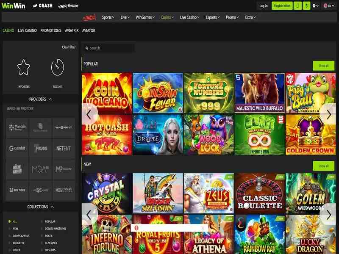Viewport: 339px width, 254px height.
Task: Open the Promotions tab
Action: tap(51, 30)
